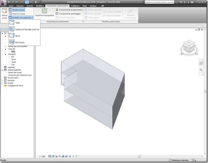This screenshot has width=208, height=163.
Task: Click the detail level view control icon
Action: [49, 156]
